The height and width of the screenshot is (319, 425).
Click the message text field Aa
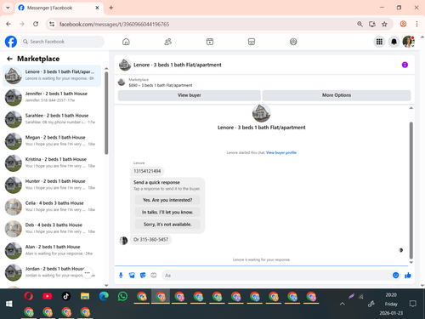276,276
